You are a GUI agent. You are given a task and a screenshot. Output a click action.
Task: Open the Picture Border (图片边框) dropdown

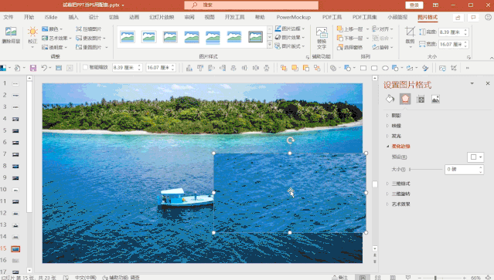coord(290,29)
